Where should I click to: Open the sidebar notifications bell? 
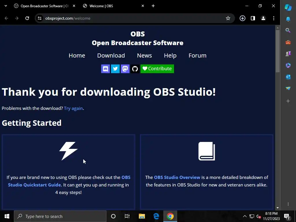point(288,19)
